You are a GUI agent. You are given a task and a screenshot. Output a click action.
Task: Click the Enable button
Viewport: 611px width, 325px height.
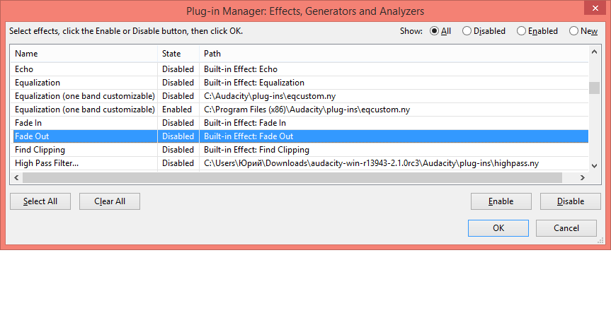click(501, 201)
